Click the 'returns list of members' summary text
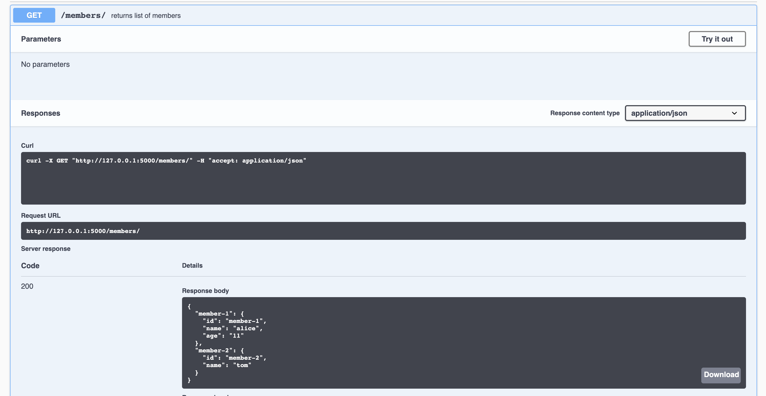Viewport: 766px width, 396px height. pyautogui.click(x=146, y=16)
